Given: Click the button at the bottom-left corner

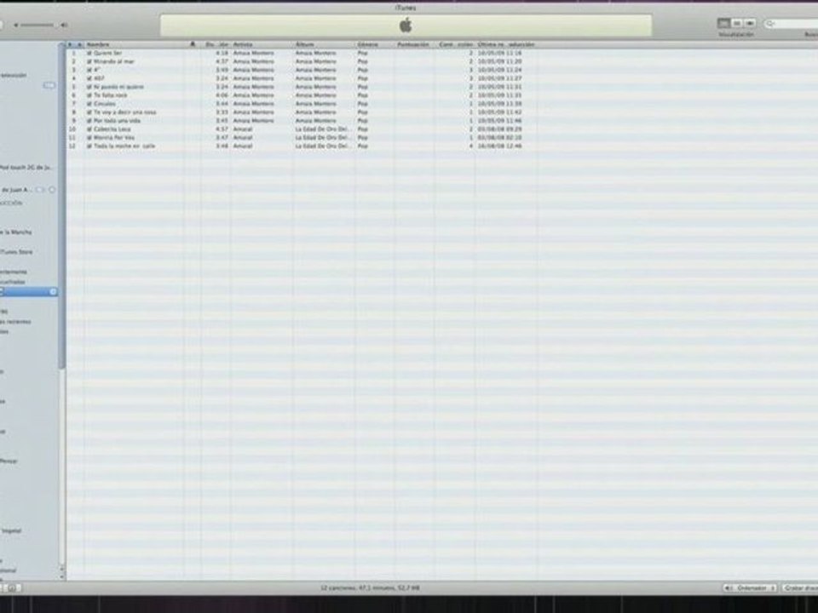Looking at the screenshot, I should coord(11,588).
